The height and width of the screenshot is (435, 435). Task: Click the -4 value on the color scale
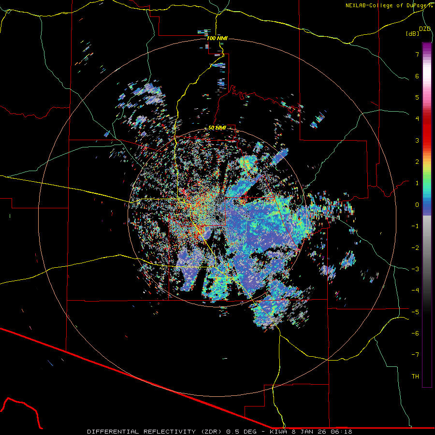415,290
